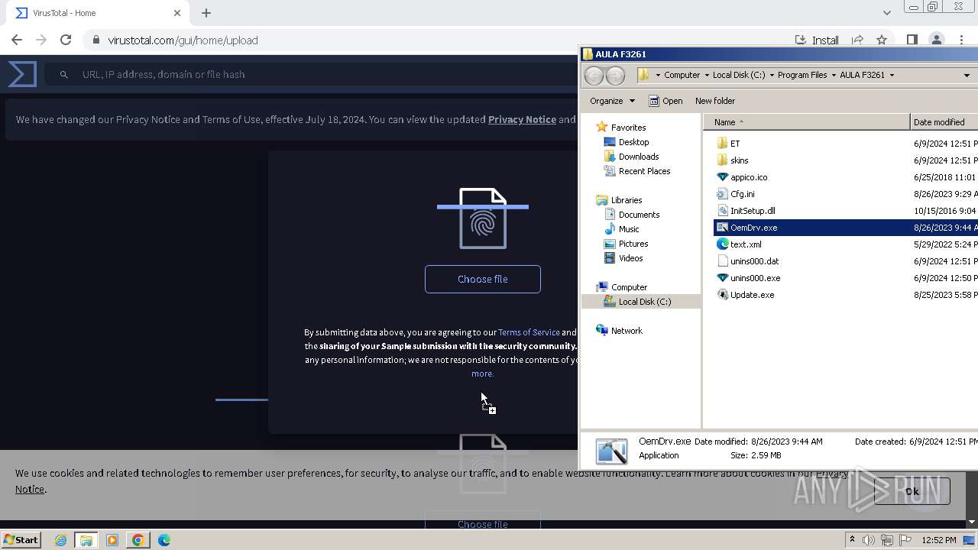
Task: Open Windows Explorer taskbar icon
Action: click(x=86, y=540)
